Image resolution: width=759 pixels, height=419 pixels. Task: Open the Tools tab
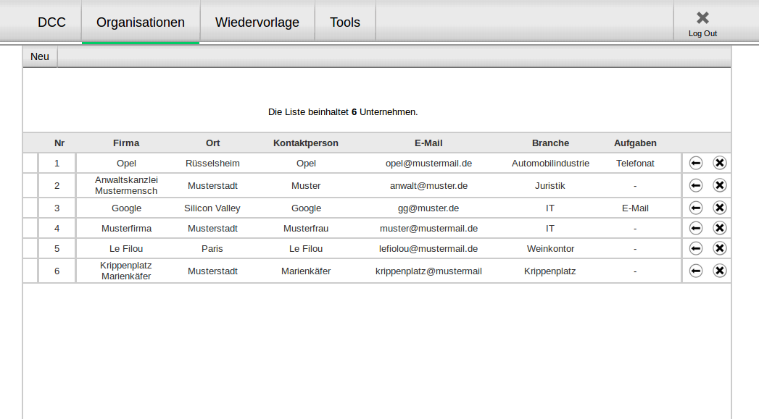344,22
